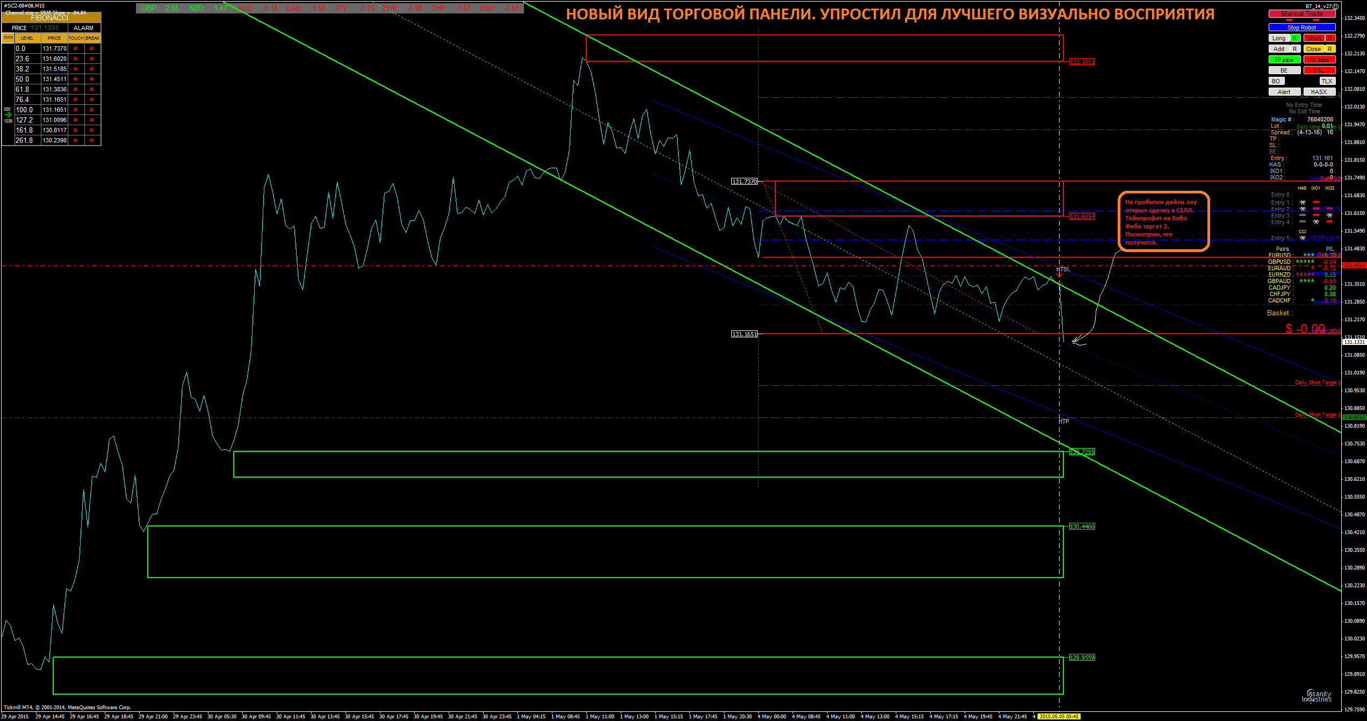The image size is (1367, 721).
Task: Toggle the Break alarm for level 23.6
Action: [x=92, y=59]
